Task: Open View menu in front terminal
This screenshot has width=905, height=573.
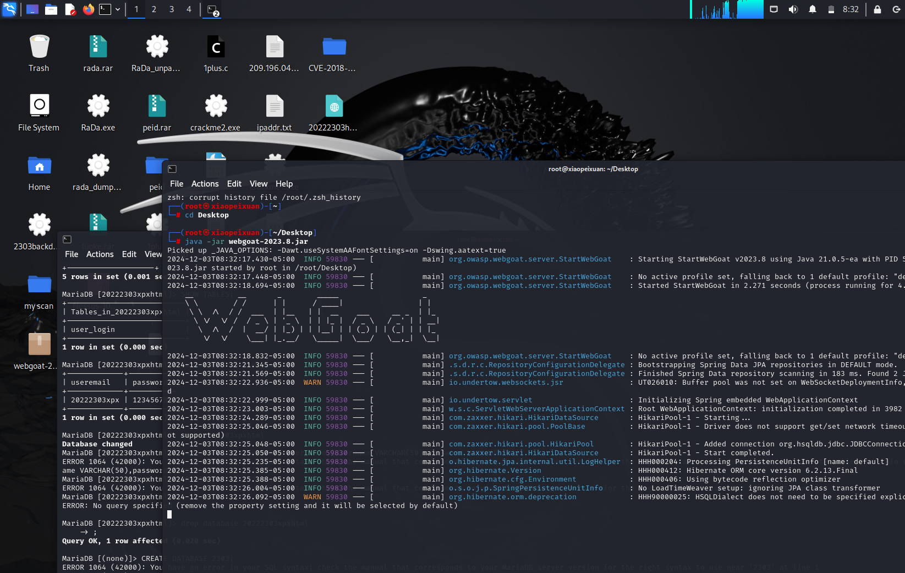Action: (x=259, y=184)
